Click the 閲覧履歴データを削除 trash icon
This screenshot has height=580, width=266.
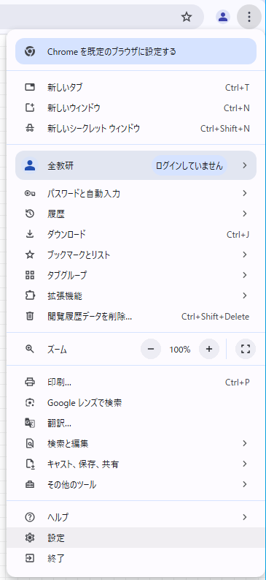[29, 316]
